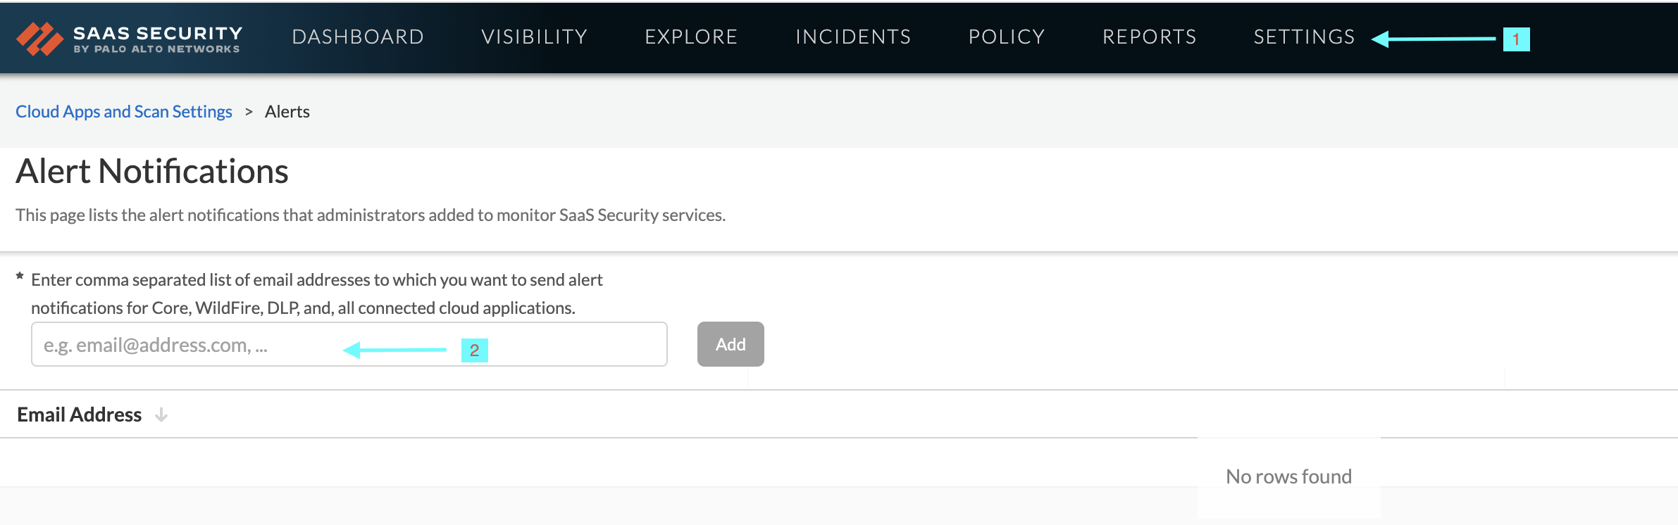Viewport: 1678px width, 525px height.
Task: Follow the Cloud Apps and Scan Settings link
Action: point(124,112)
